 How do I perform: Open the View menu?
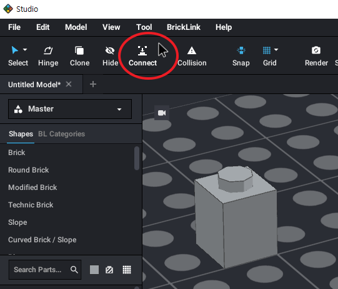(x=111, y=27)
